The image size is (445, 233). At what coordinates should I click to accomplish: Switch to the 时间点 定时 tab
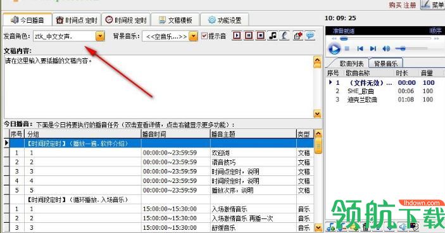pos(77,20)
